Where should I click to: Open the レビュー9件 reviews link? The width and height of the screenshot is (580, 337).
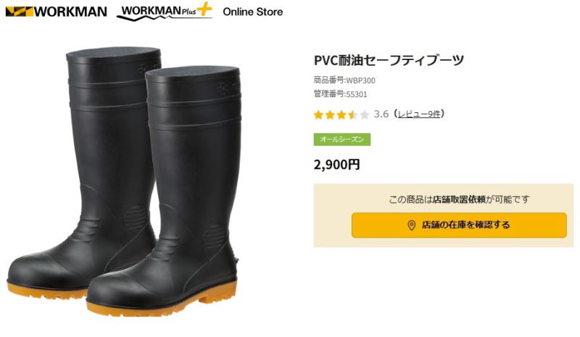(x=419, y=114)
